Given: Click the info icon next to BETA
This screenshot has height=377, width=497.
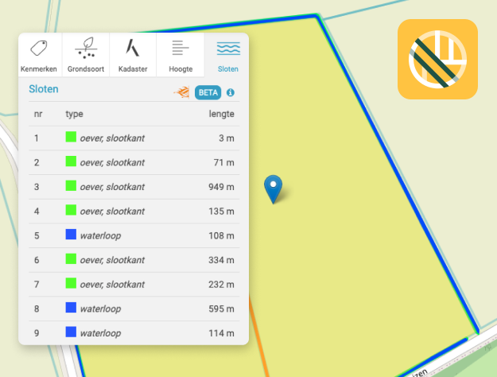Looking at the screenshot, I should point(231,92).
